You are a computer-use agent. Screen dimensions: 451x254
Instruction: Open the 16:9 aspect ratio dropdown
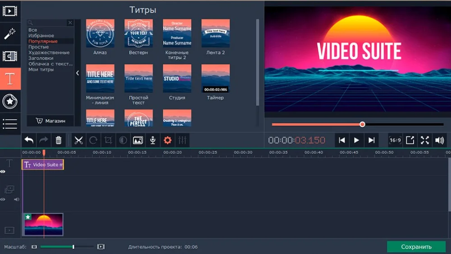click(x=395, y=140)
